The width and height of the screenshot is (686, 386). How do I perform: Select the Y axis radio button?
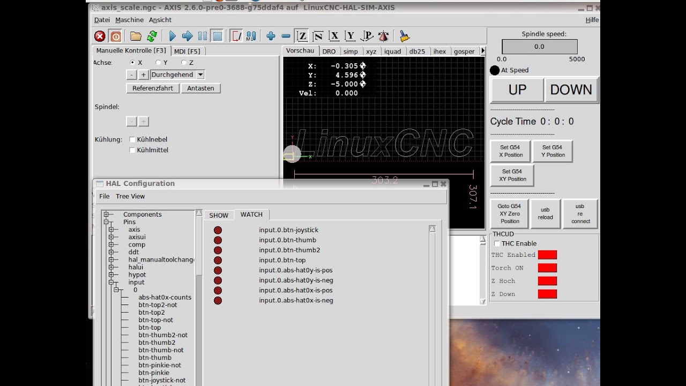[158, 63]
